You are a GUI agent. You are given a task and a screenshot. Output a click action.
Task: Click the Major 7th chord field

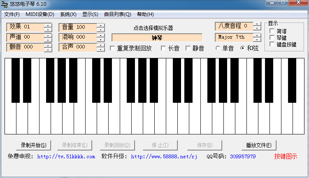click(x=234, y=37)
